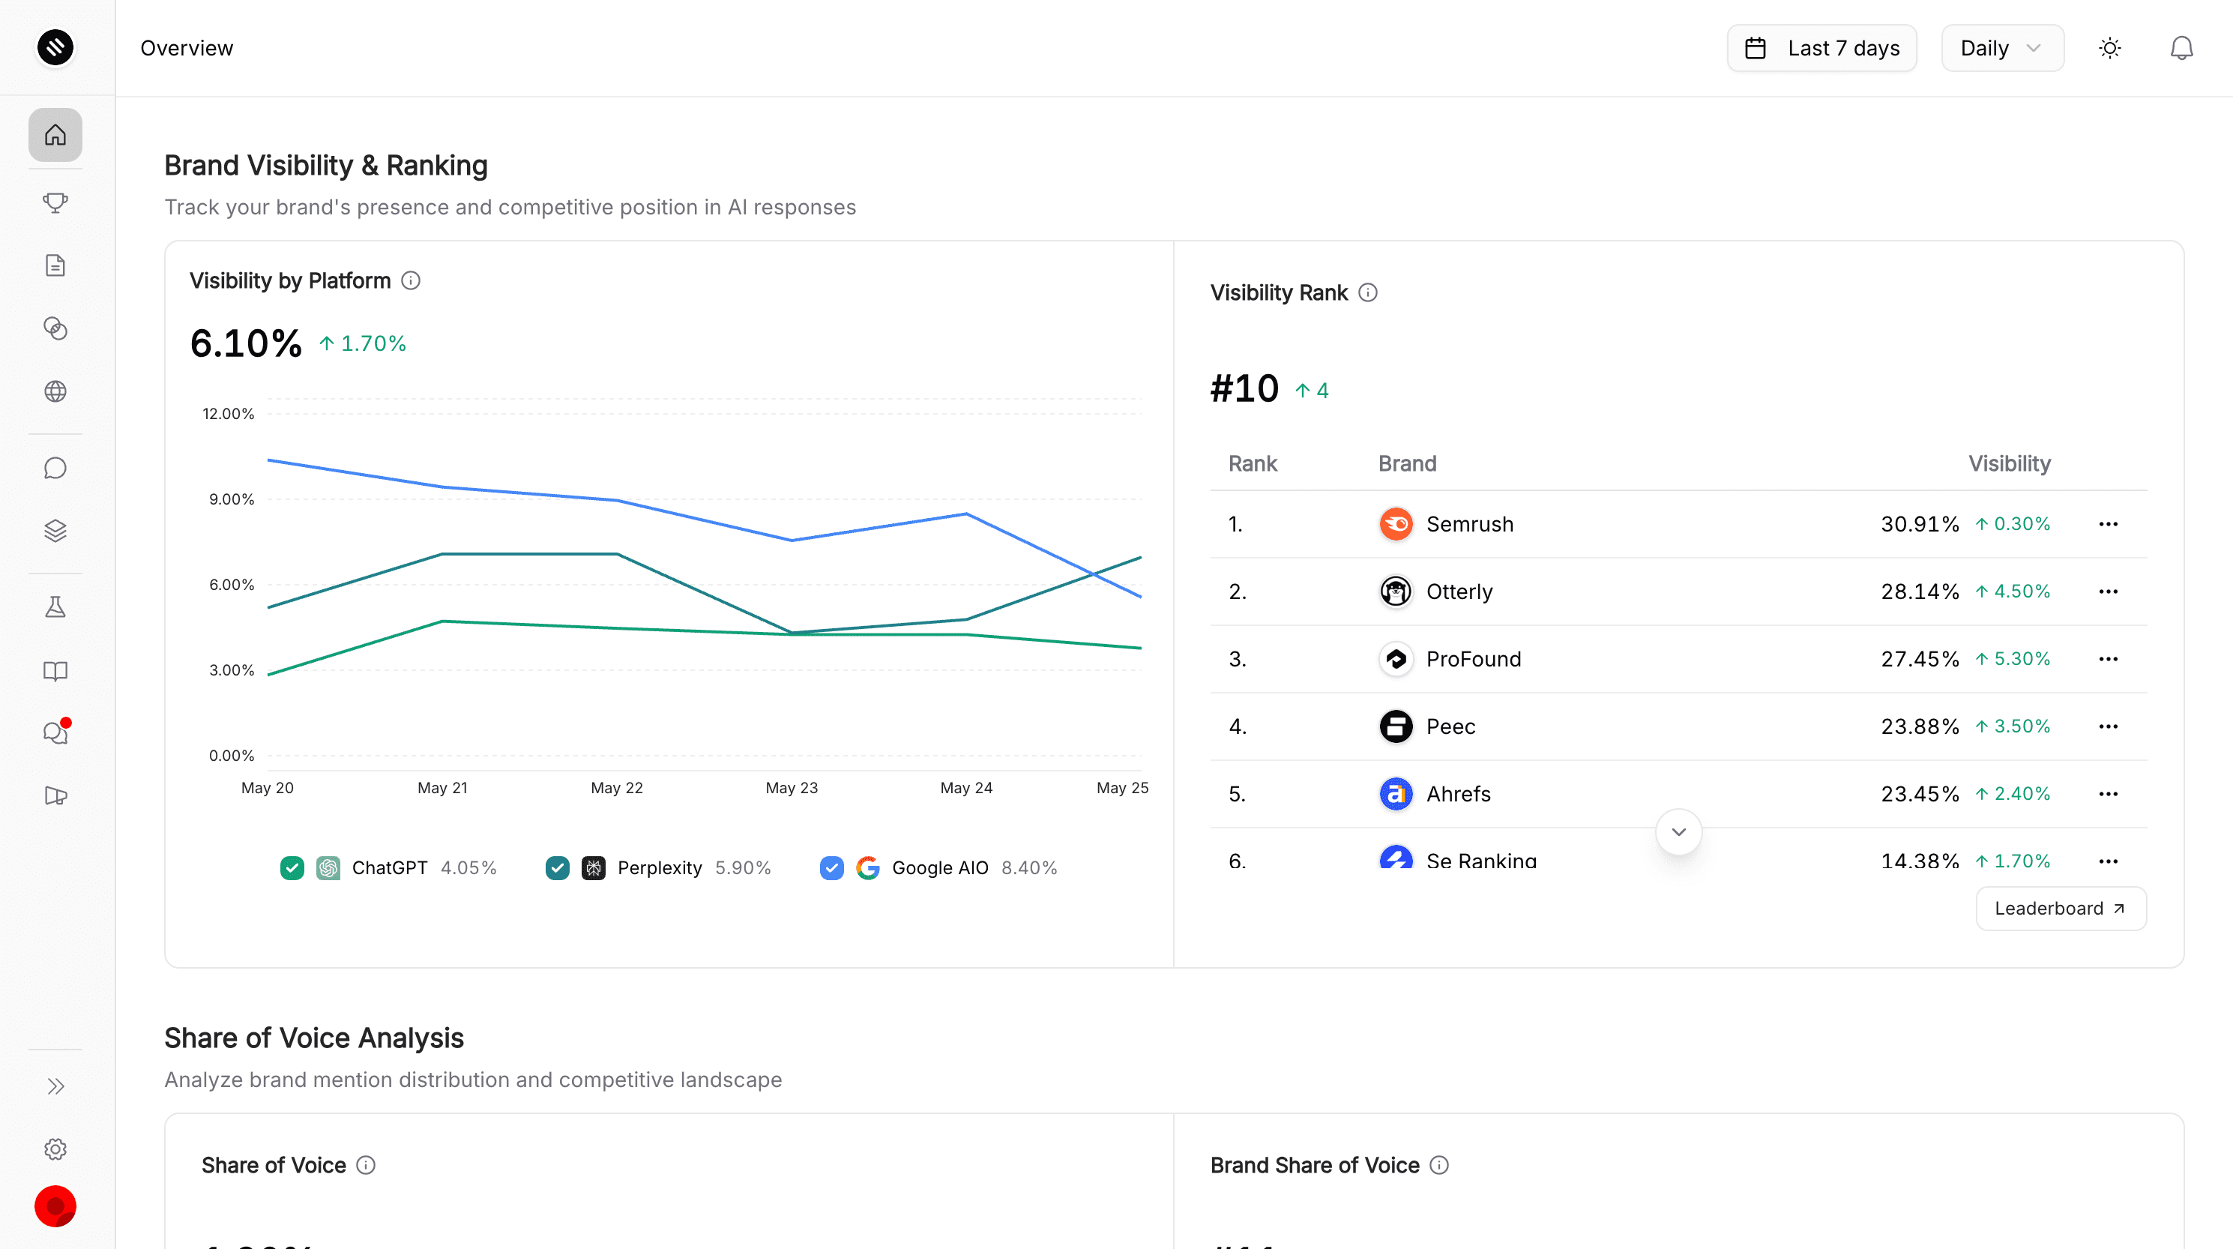The width and height of the screenshot is (2233, 1249).
Task: Select the Semrush brand name
Action: (x=1470, y=524)
